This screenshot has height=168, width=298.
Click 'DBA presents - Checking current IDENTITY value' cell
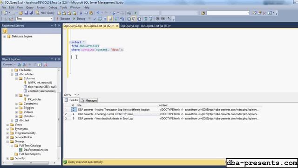tap(106, 114)
